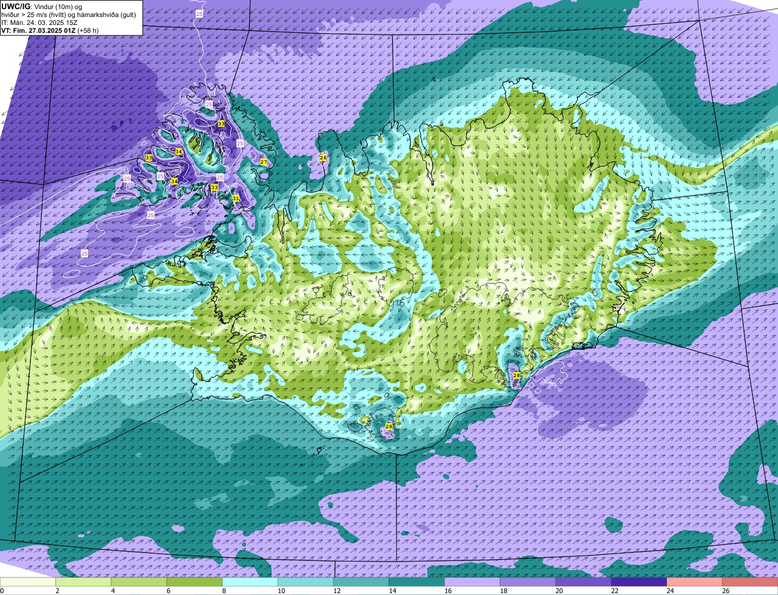Click the yellow '27' max gust marker

click(x=264, y=162)
